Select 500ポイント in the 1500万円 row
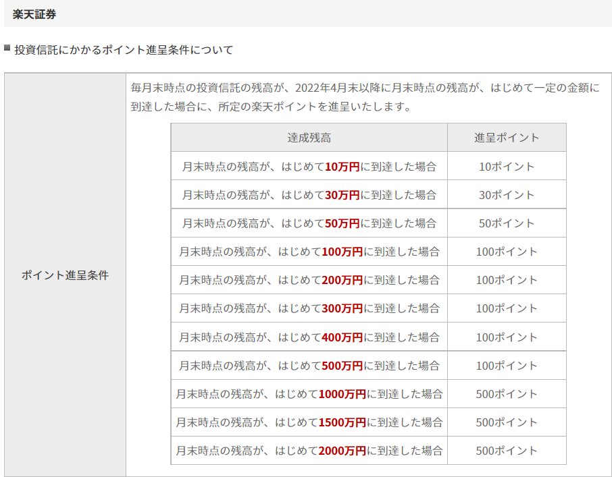This screenshot has height=477, width=612. coord(507,422)
